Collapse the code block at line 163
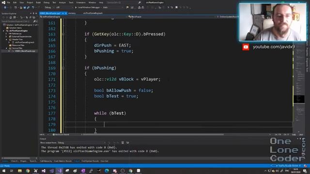 tap(63, 34)
